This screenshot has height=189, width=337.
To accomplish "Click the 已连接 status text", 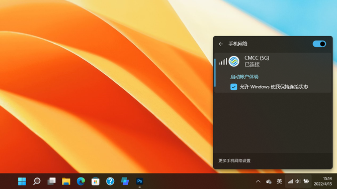I will pos(252,65).
